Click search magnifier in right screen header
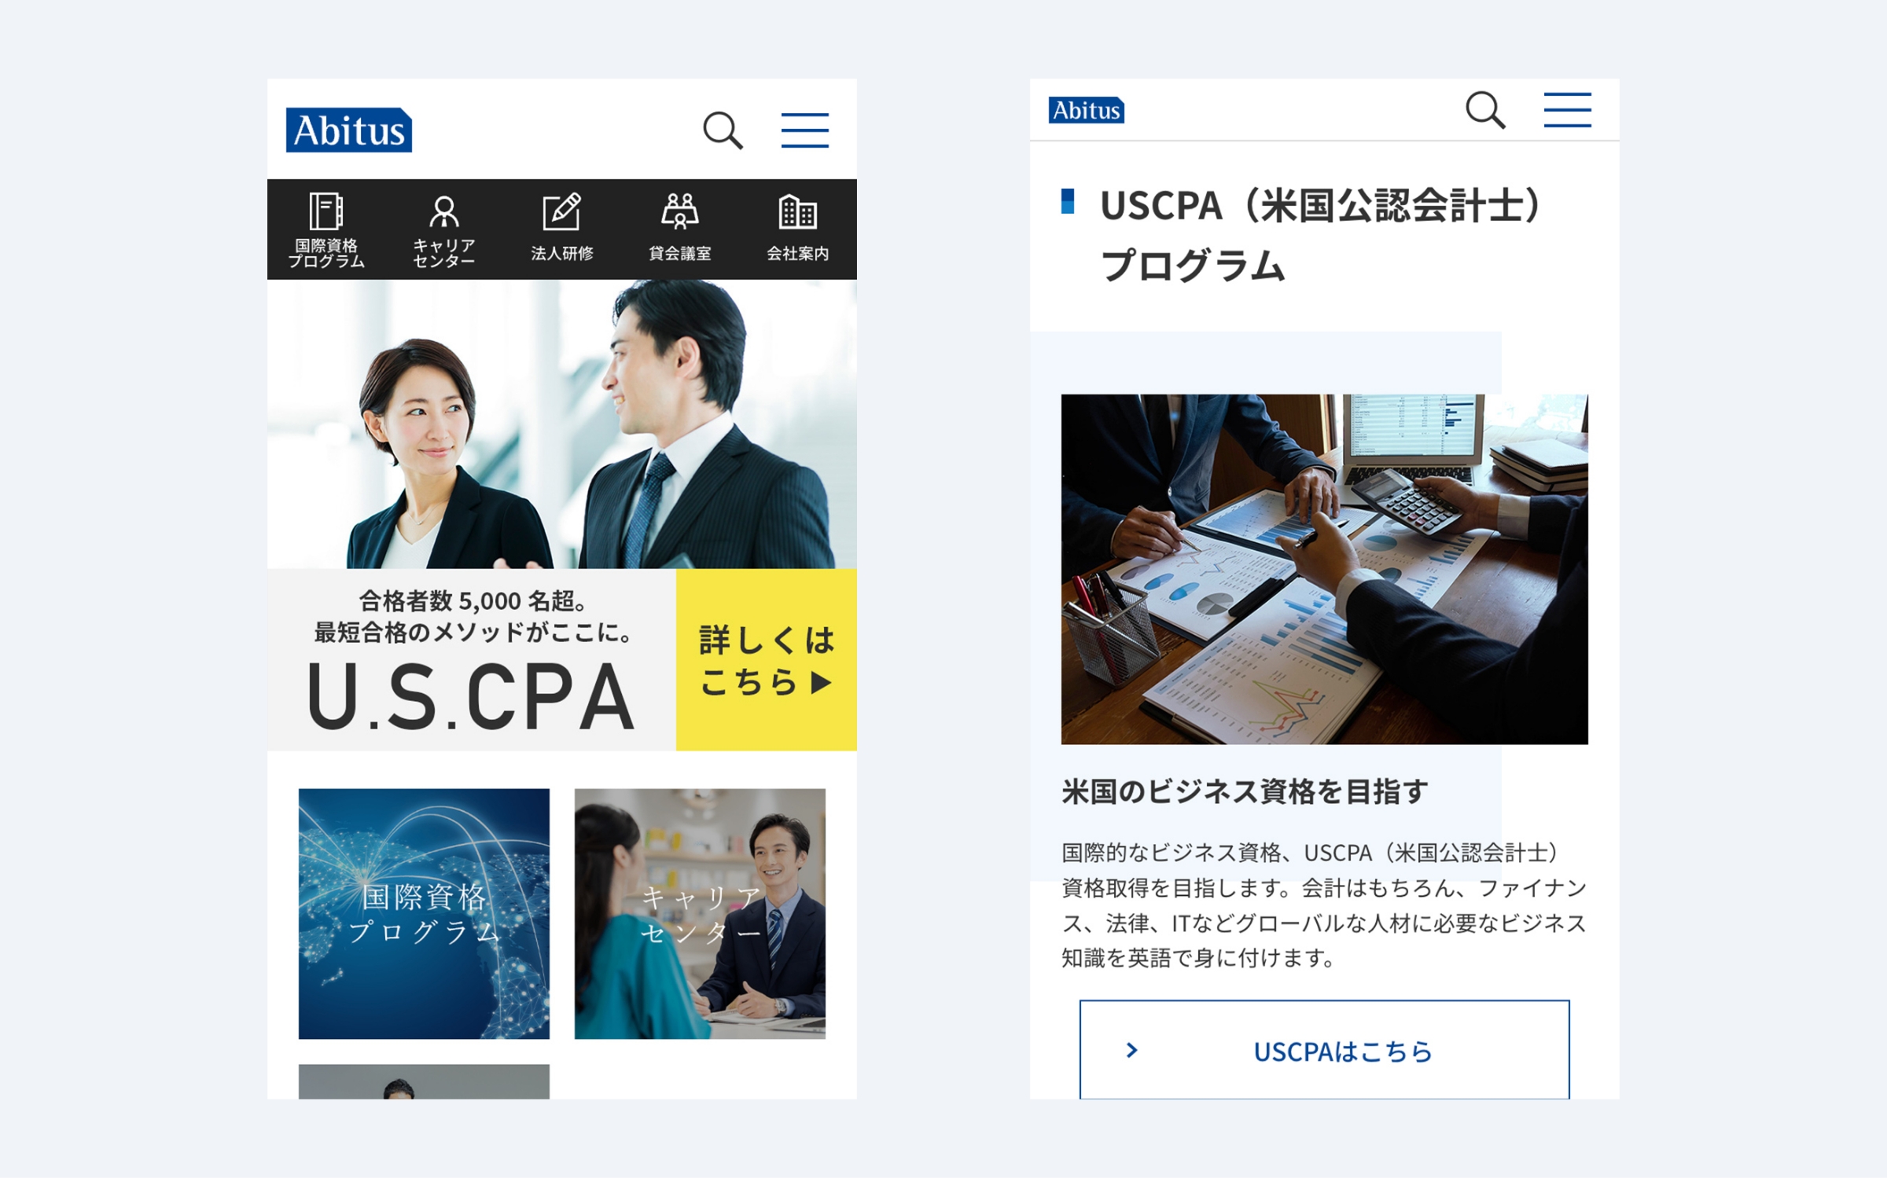 (x=1485, y=110)
